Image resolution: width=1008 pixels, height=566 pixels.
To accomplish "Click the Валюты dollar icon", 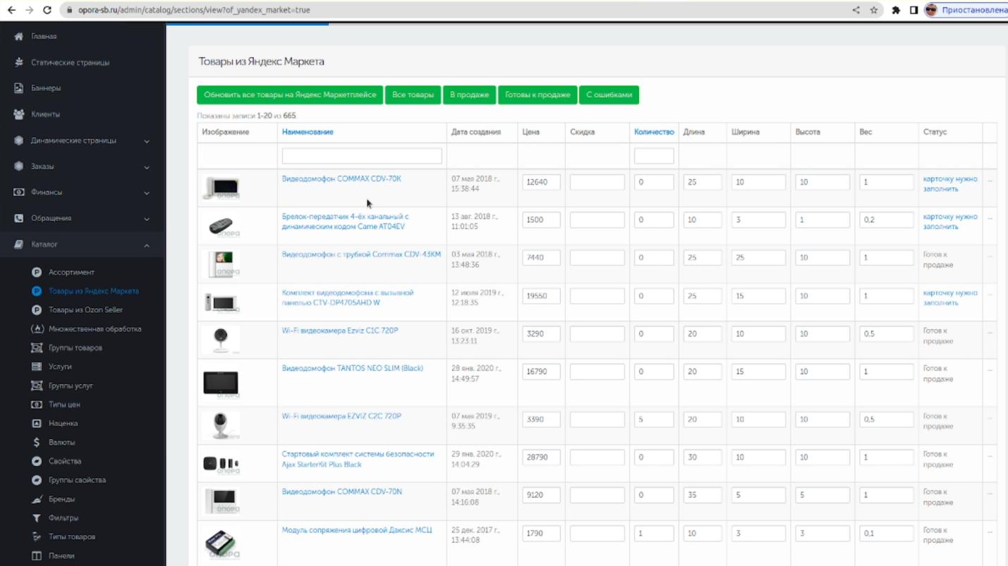I will click(x=37, y=443).
